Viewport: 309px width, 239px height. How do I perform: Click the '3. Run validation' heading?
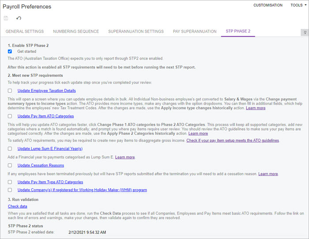[23, 200]
